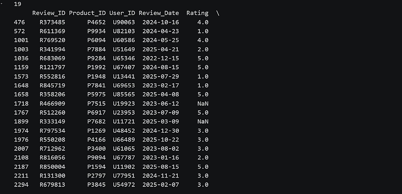Screen dimensions: 402x194
Task: Select user ID U11721
Action: [124, 121]
